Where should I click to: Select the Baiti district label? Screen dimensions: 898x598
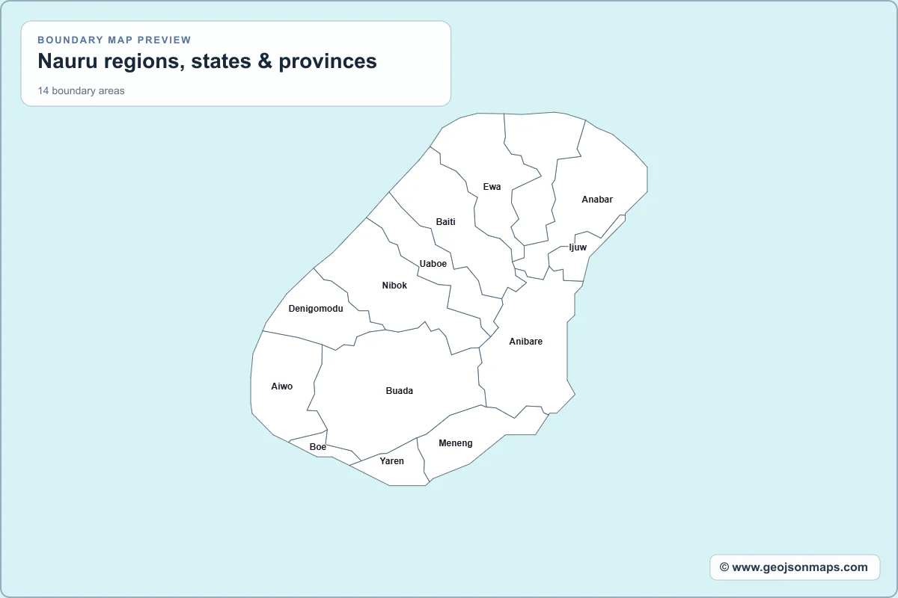click(x=446, y=222)
